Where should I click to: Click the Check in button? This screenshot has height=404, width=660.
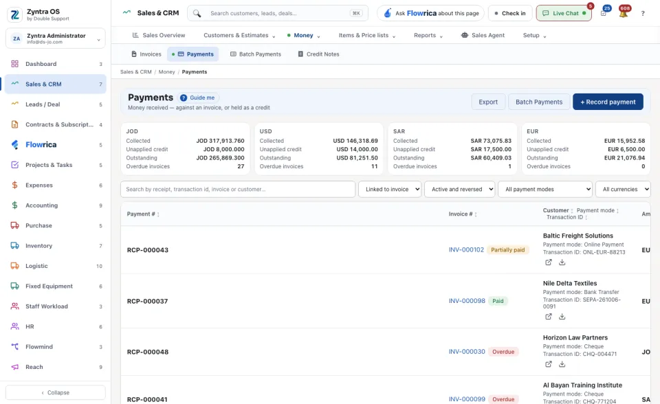[510, 13]
